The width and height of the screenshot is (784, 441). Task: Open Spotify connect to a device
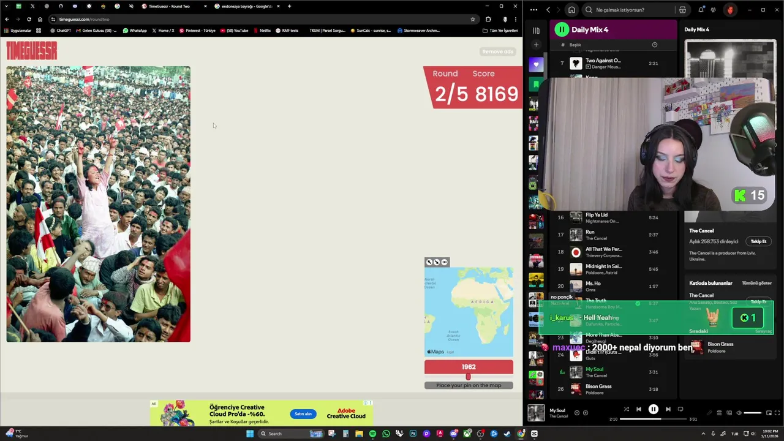click(x=728, y=413)
